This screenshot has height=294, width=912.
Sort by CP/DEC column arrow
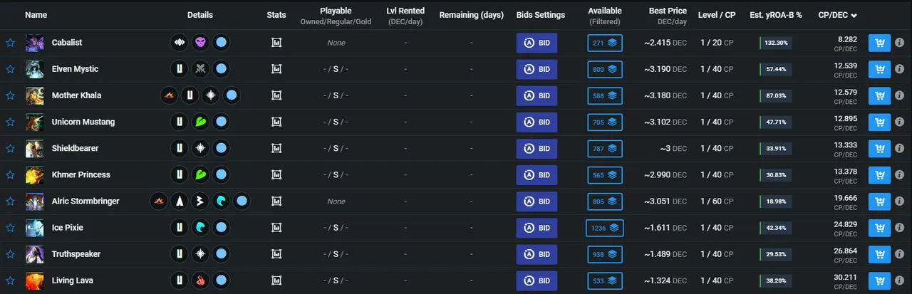pyautogui.click(x=854, y=15)
